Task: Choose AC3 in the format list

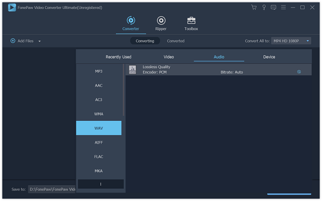Action: point(99,100)
